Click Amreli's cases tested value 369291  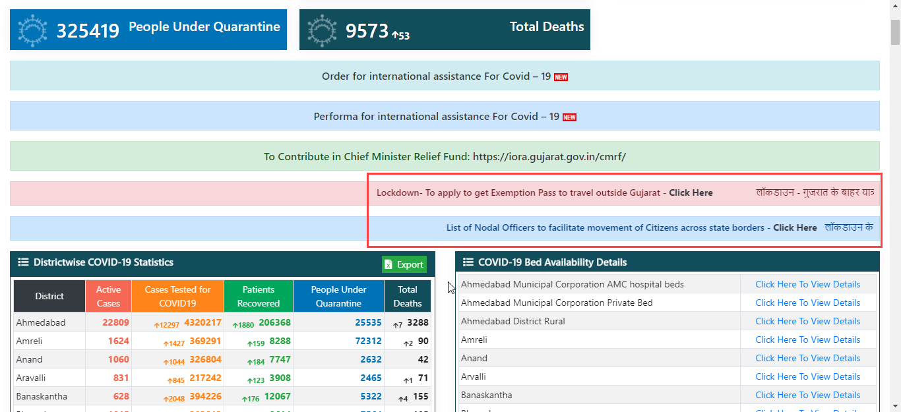(206, 341)
